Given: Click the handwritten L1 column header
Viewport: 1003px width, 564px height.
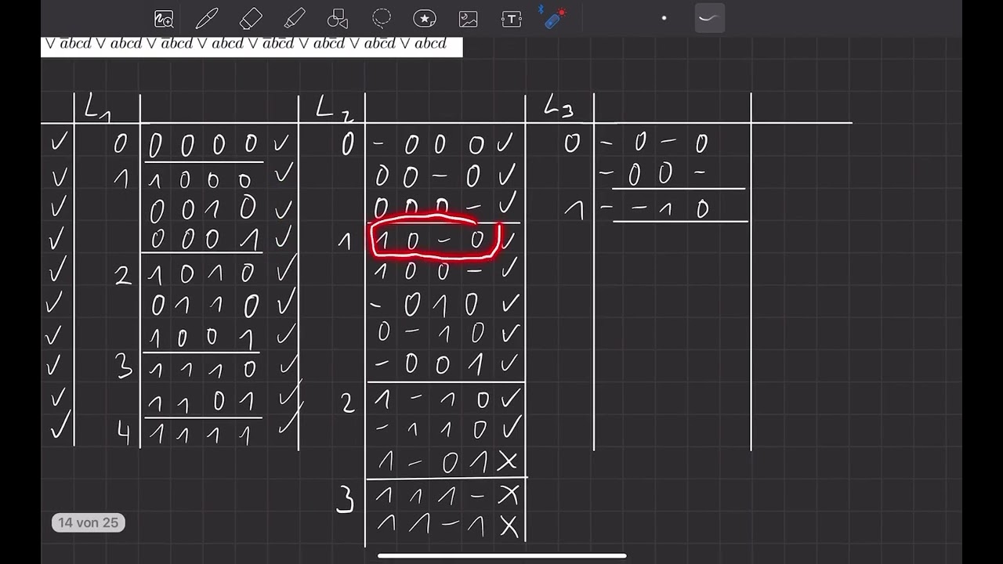Looking at the screenshot, I should 98,109.
